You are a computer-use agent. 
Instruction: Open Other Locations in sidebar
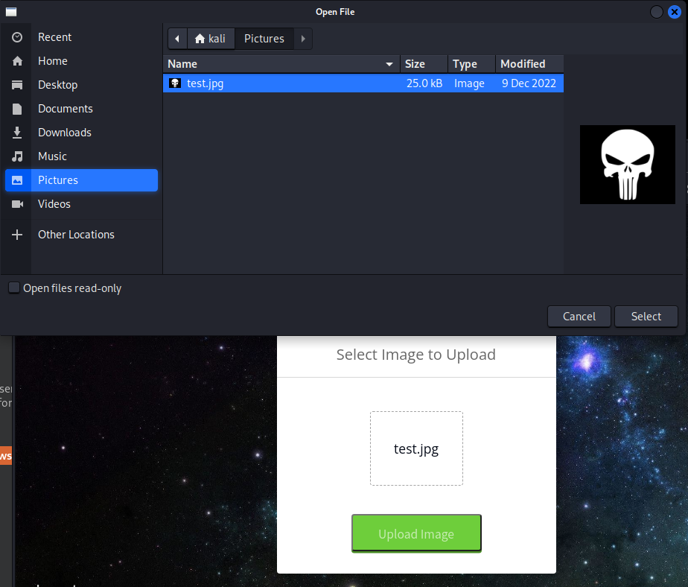[82, 235]
